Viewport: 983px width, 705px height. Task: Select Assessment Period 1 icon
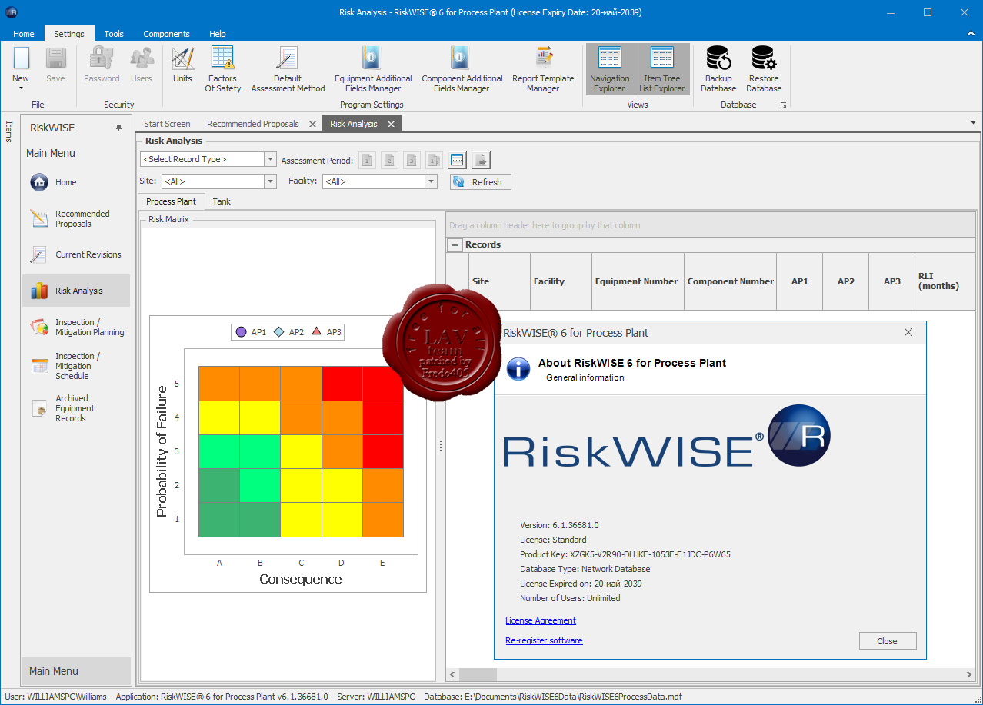(367, 160)
